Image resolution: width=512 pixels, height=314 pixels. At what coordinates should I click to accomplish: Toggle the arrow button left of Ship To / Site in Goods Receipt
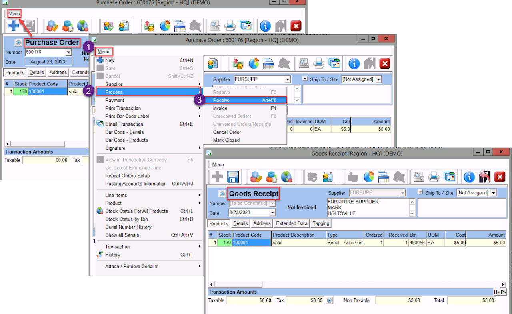[420, 192]
